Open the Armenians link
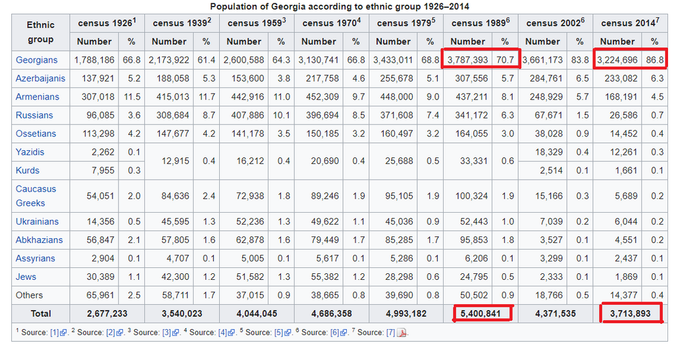 [x=38, y=97]
